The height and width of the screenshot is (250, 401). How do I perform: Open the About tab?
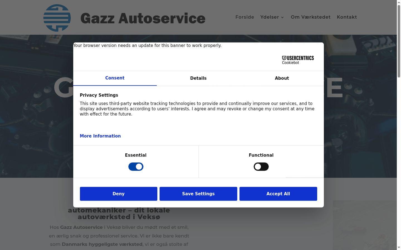(282, 78)
